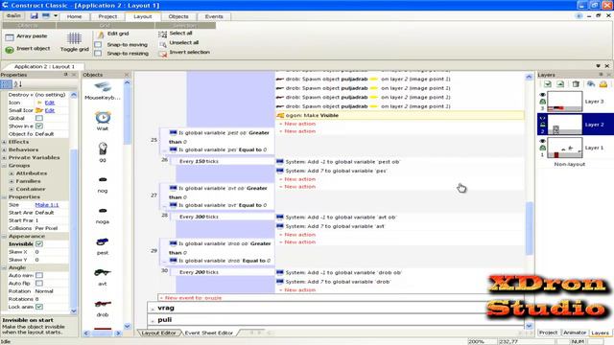The height and width of the screenshot is (345, 614).
Task: Expand the 'vrag' event group
Action: point(153,309)
